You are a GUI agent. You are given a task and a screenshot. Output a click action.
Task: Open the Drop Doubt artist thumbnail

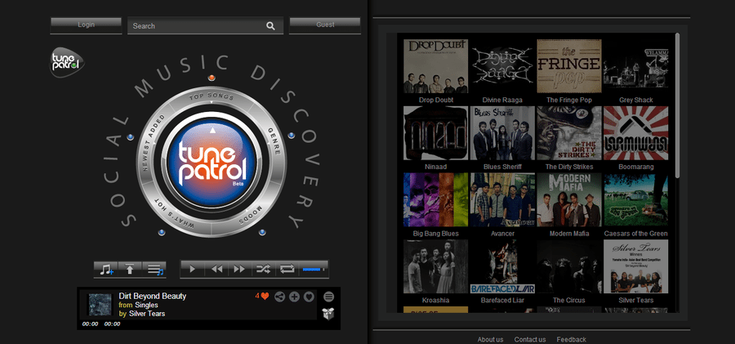tap(435, 66)
